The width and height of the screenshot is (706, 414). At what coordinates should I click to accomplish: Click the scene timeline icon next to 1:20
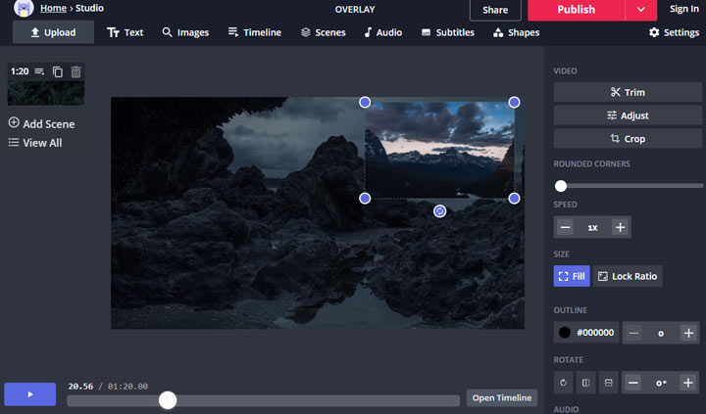(39, 71)
